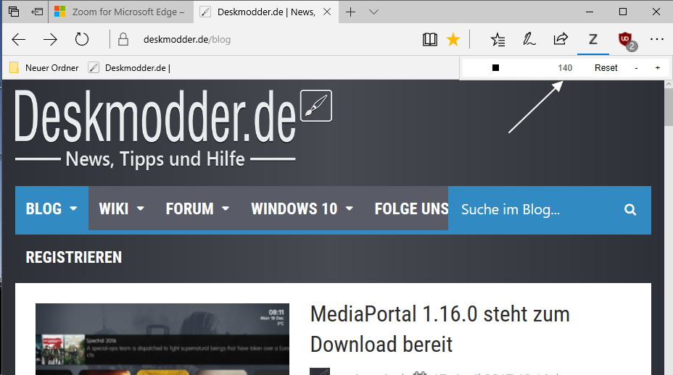Click the lock site info icon
The width and height of the screenshot is (673, 375).
pos(123,39)
